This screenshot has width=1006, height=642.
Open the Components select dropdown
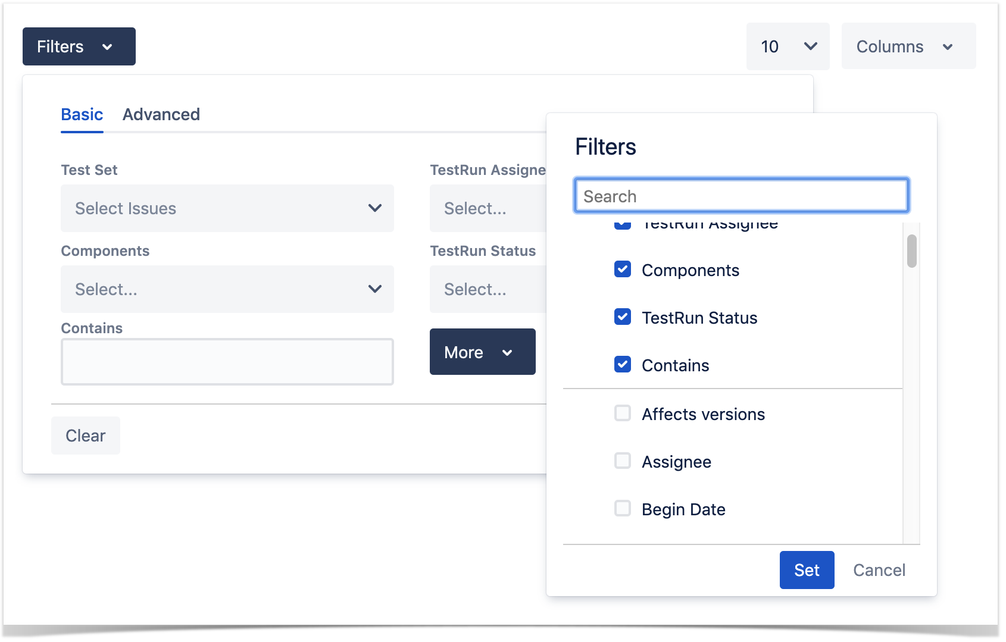click(227, 289)
